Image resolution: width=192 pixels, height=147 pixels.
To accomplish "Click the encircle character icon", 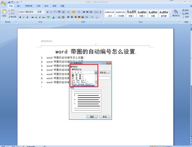I will pyautogui.click(x=63, y=17).
